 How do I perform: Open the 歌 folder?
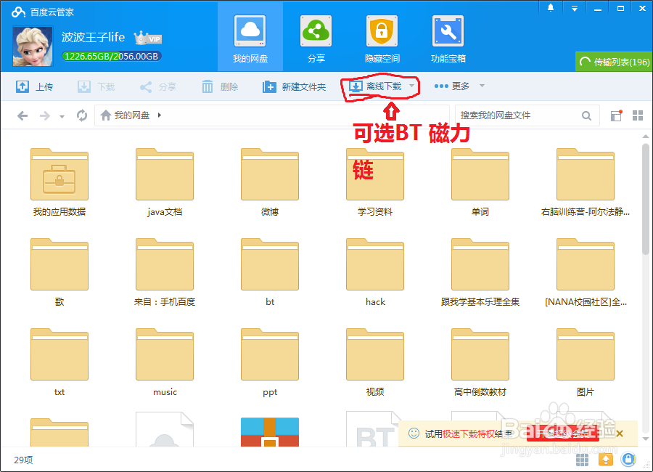59,272
